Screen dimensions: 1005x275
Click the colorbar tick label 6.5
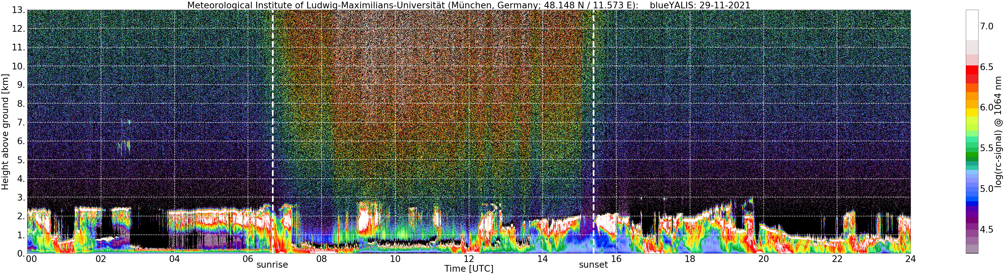pyautogui.click(x=987, y=67)
